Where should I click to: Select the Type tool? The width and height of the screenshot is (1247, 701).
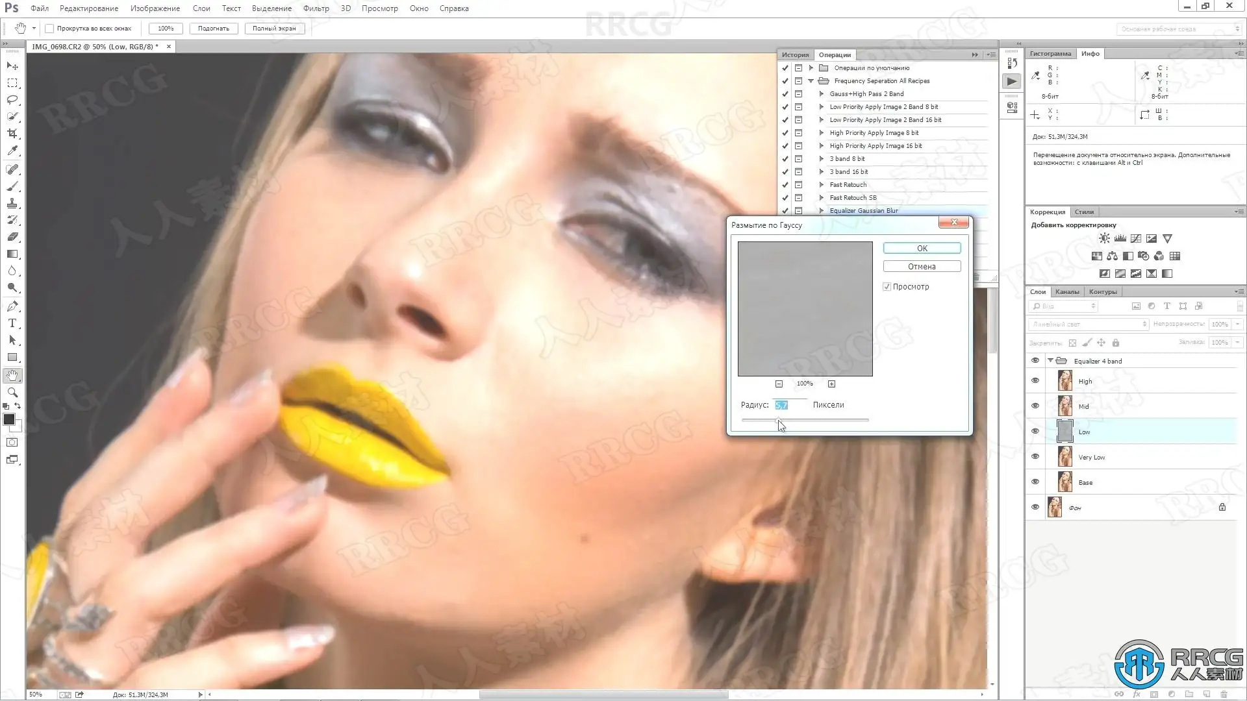click(x=12, y=323)
